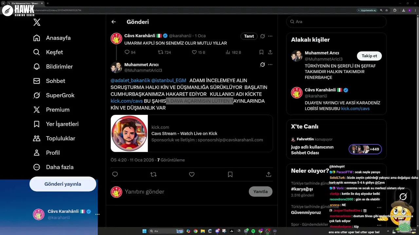Image resolution: width=419 pixels, height=235 pixels.
Task: Share Muhammet Arıcı's post
Action: (269, 175)
